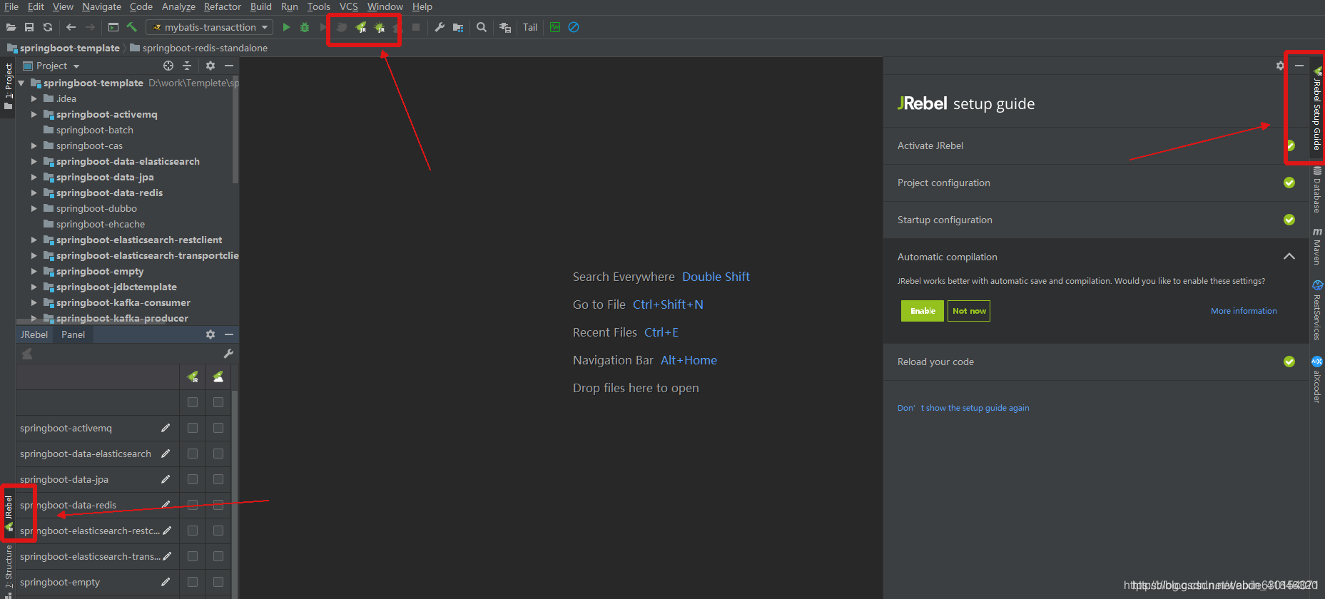This screenshot has height=599, width=1325.
Task: Toggle remote server checkbox for springboot-elasticsearch-trans row
Action: click(x=218, y=556)
